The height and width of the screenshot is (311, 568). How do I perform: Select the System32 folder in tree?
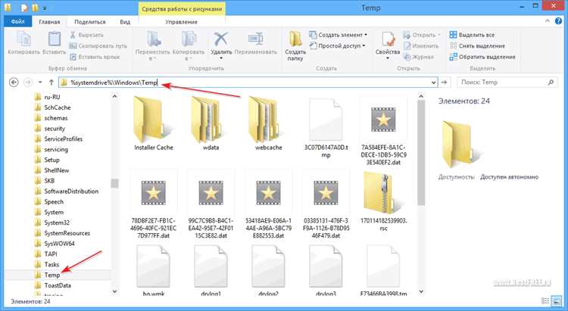[57, 222]
